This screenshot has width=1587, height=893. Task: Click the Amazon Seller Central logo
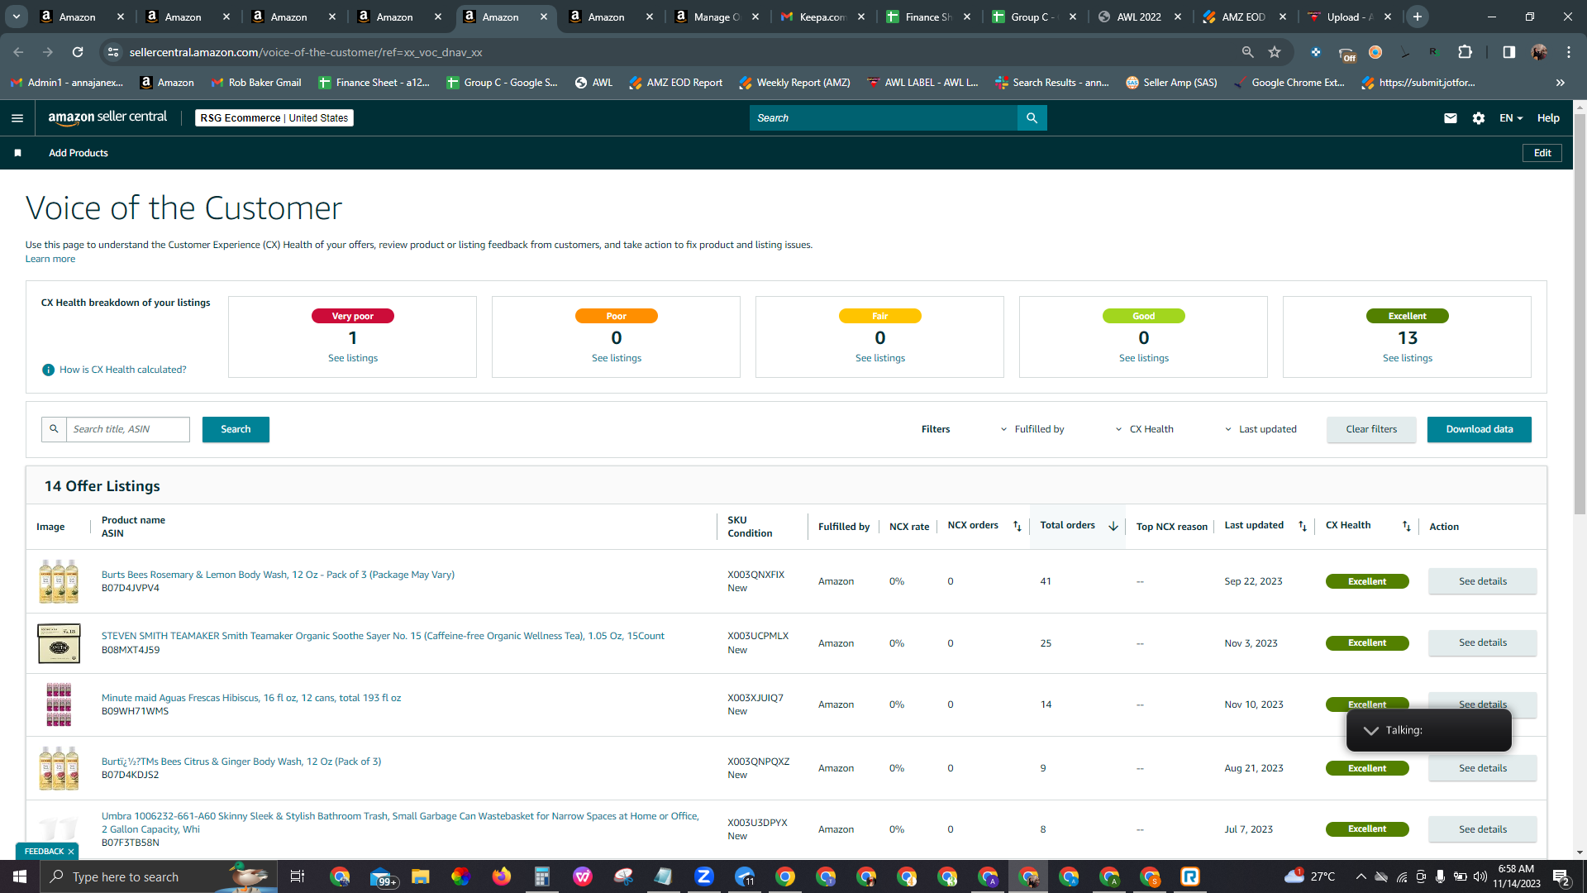107,117
